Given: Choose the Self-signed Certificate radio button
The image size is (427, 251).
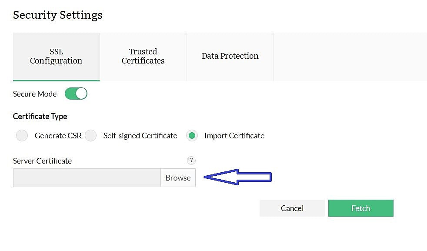Looking at the screenshot, I should coord(90,136).
